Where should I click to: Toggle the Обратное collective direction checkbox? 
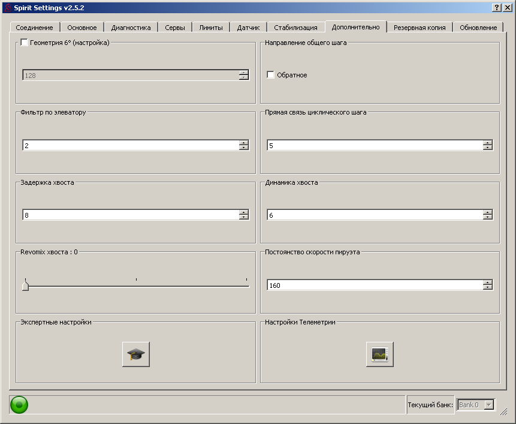point(271,75)
